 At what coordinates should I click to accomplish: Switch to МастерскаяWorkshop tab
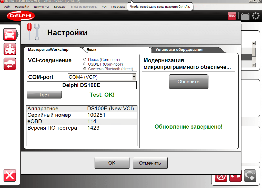tap(53, 50)
